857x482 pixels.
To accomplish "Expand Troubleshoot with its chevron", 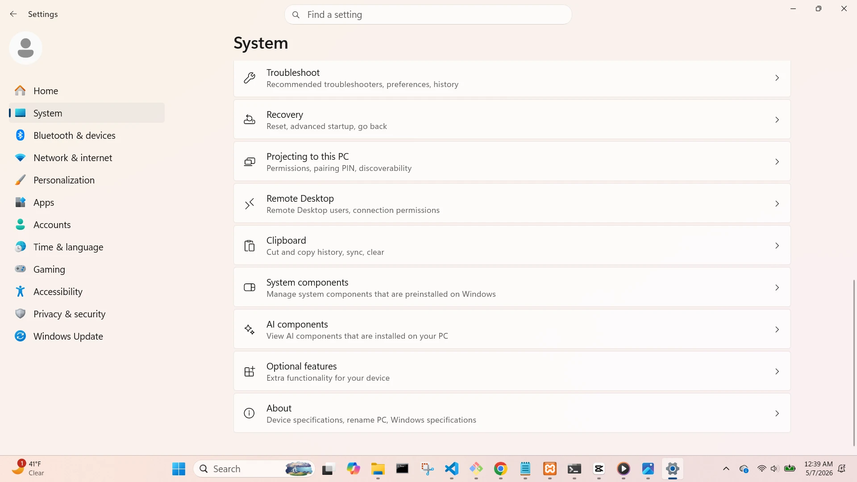I will [777, 78].
